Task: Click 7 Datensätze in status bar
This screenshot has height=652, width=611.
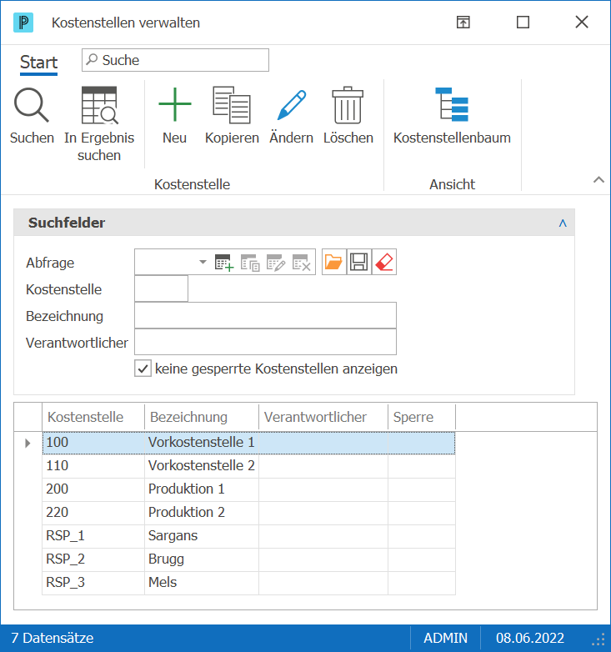Action: click(x=53, y=638)
